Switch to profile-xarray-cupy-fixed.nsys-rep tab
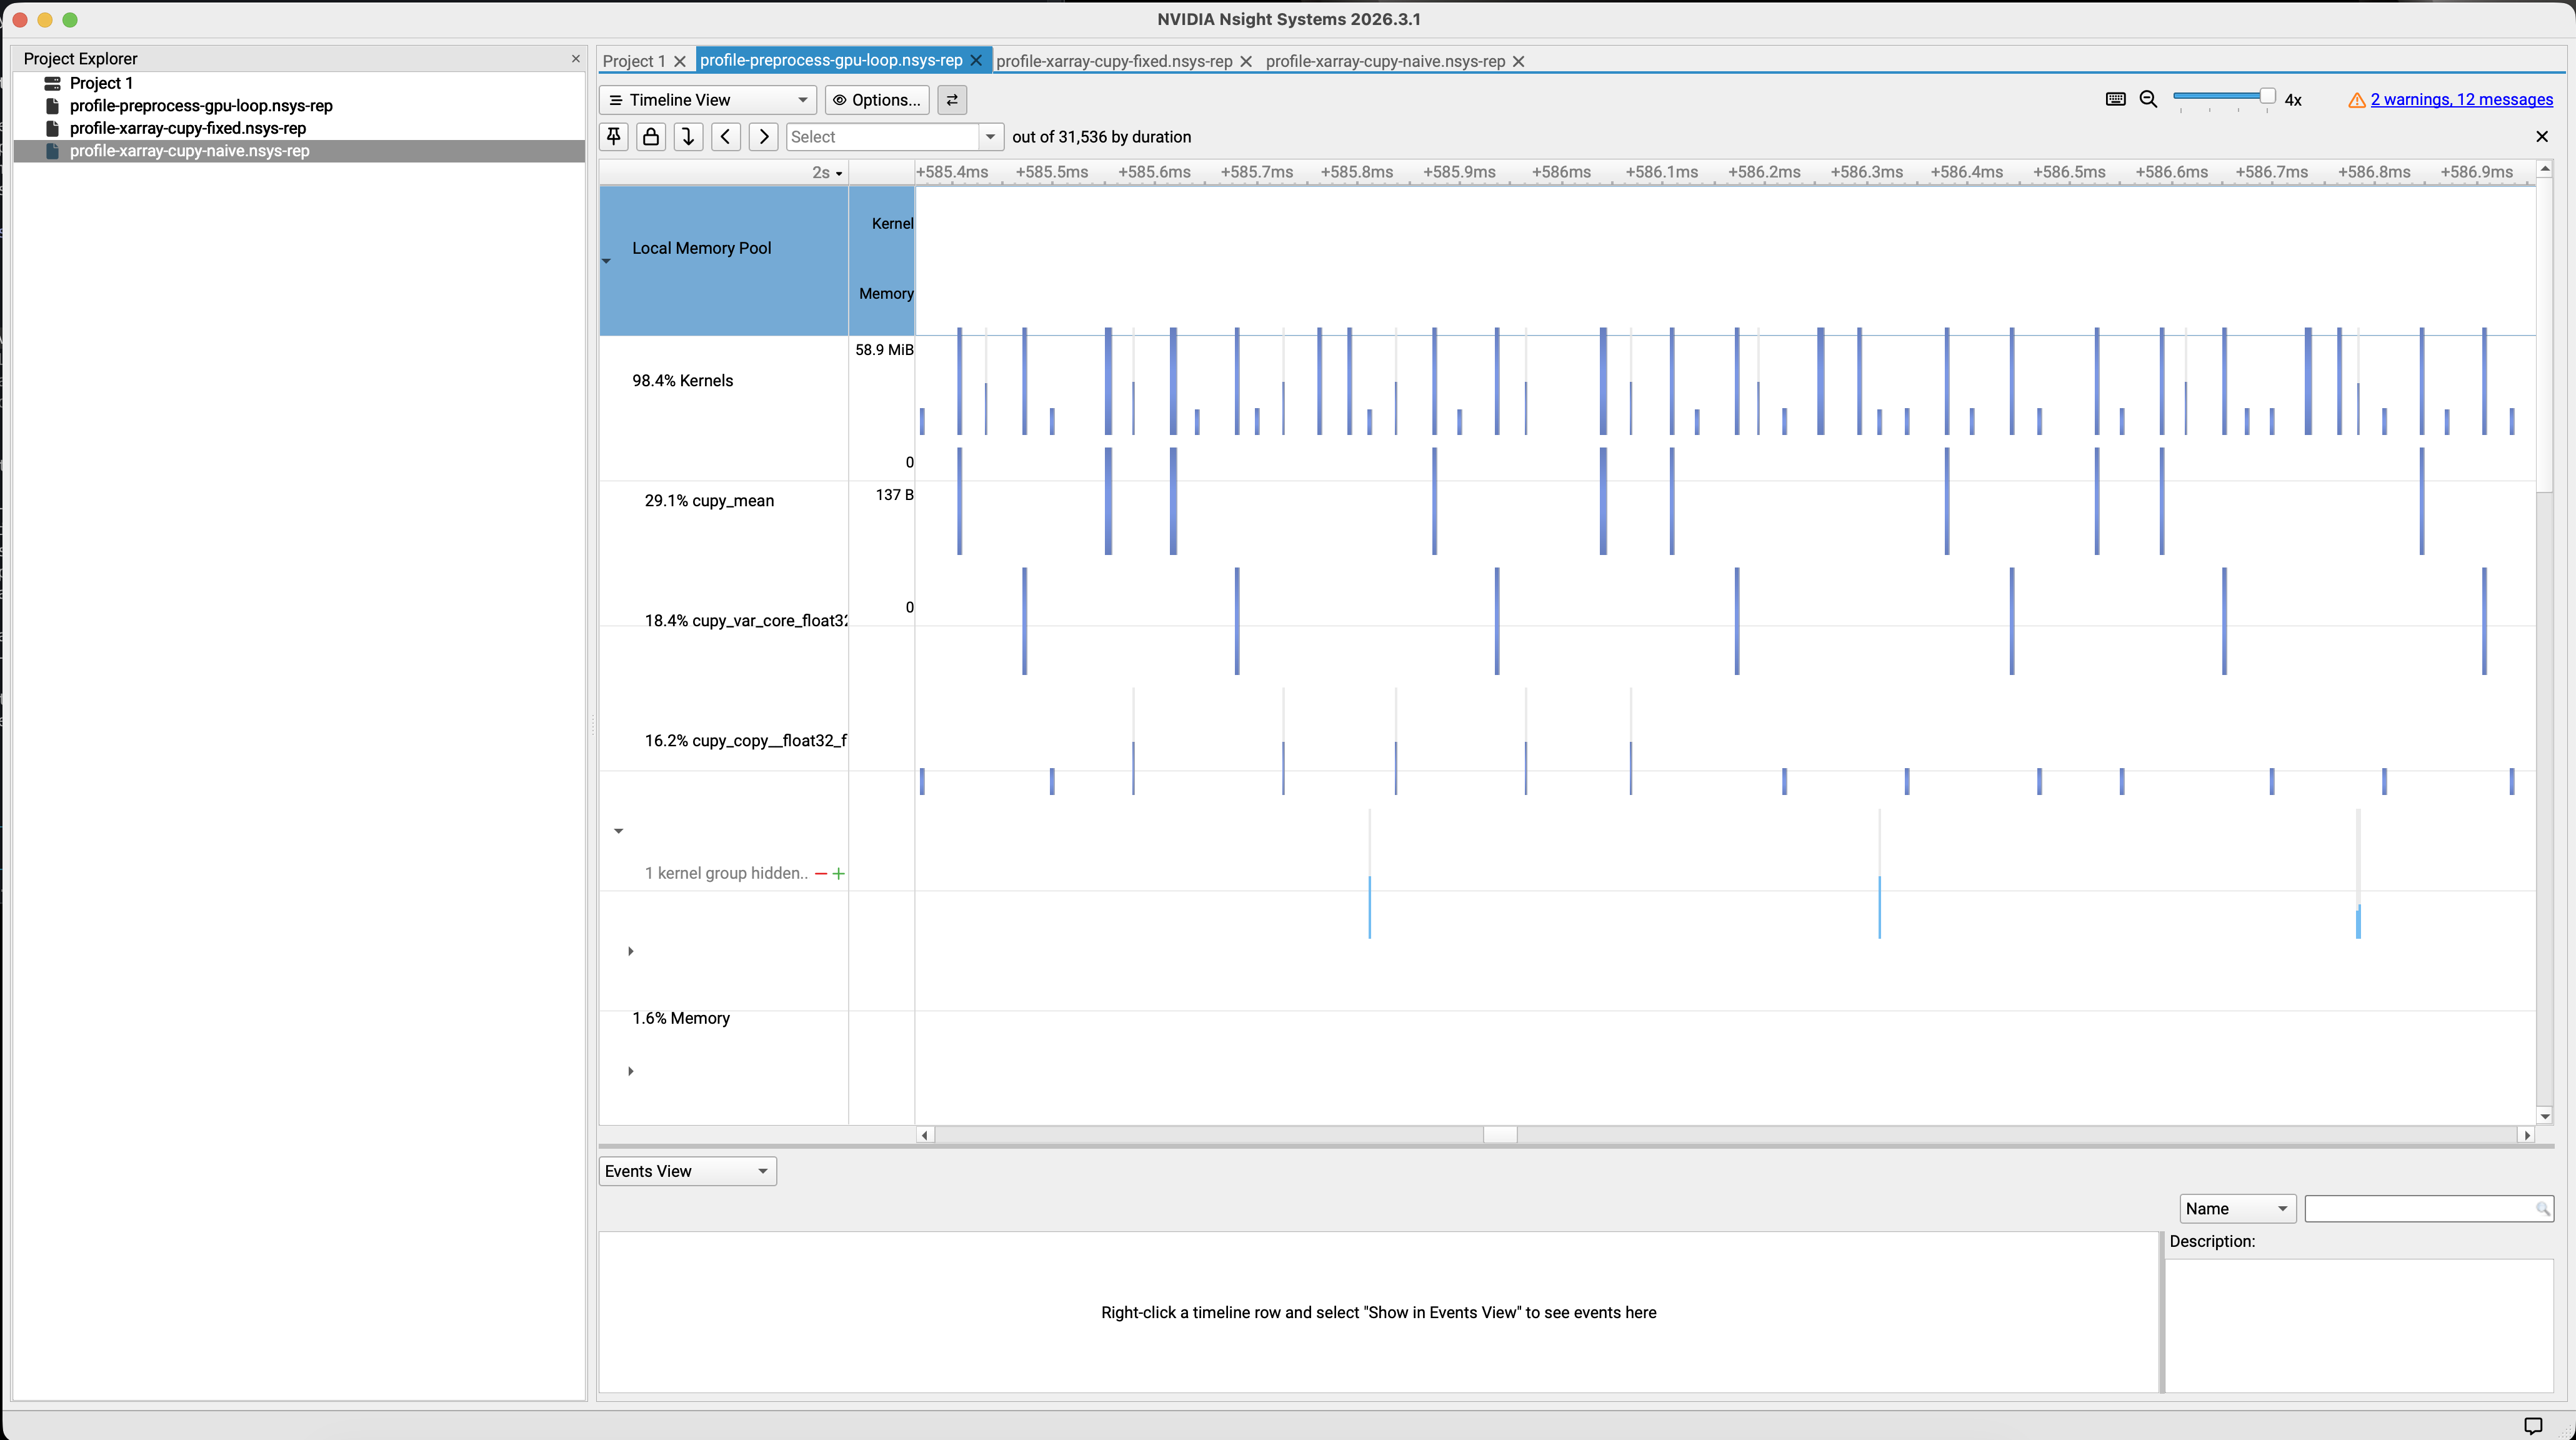 pyautogui.click(x=1114, y=61)
